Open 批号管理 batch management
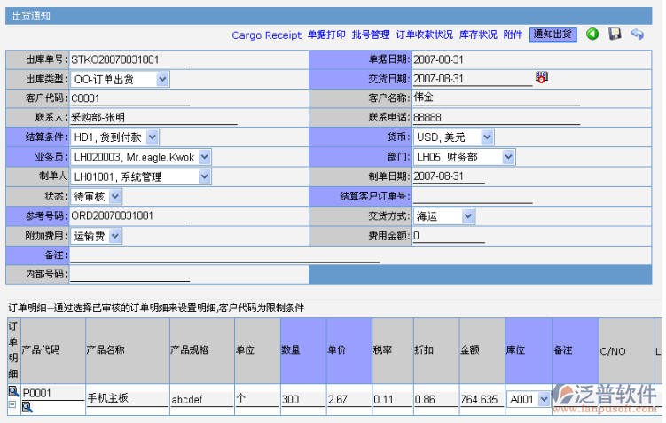This screenshot has width=666, height=423. (x=371, y=35)
